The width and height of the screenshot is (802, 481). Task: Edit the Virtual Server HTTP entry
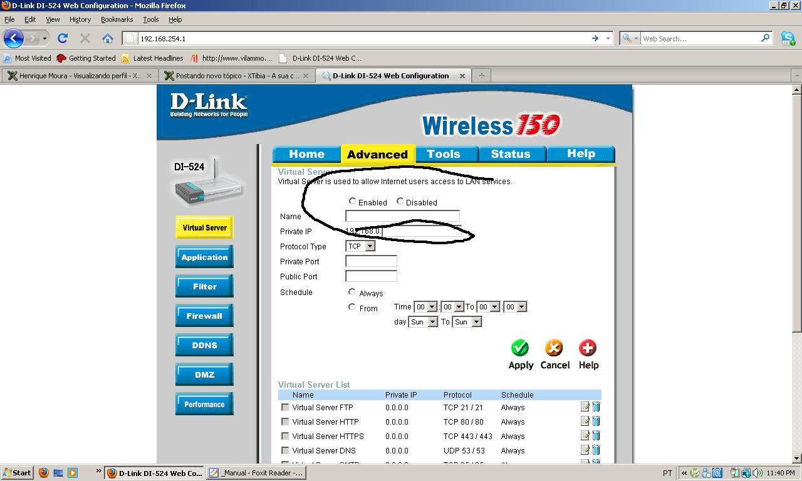coord(585,421)
